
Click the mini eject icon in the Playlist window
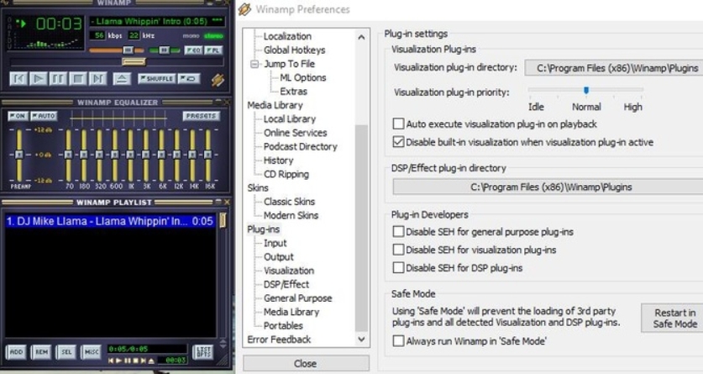tap(151, 361)
